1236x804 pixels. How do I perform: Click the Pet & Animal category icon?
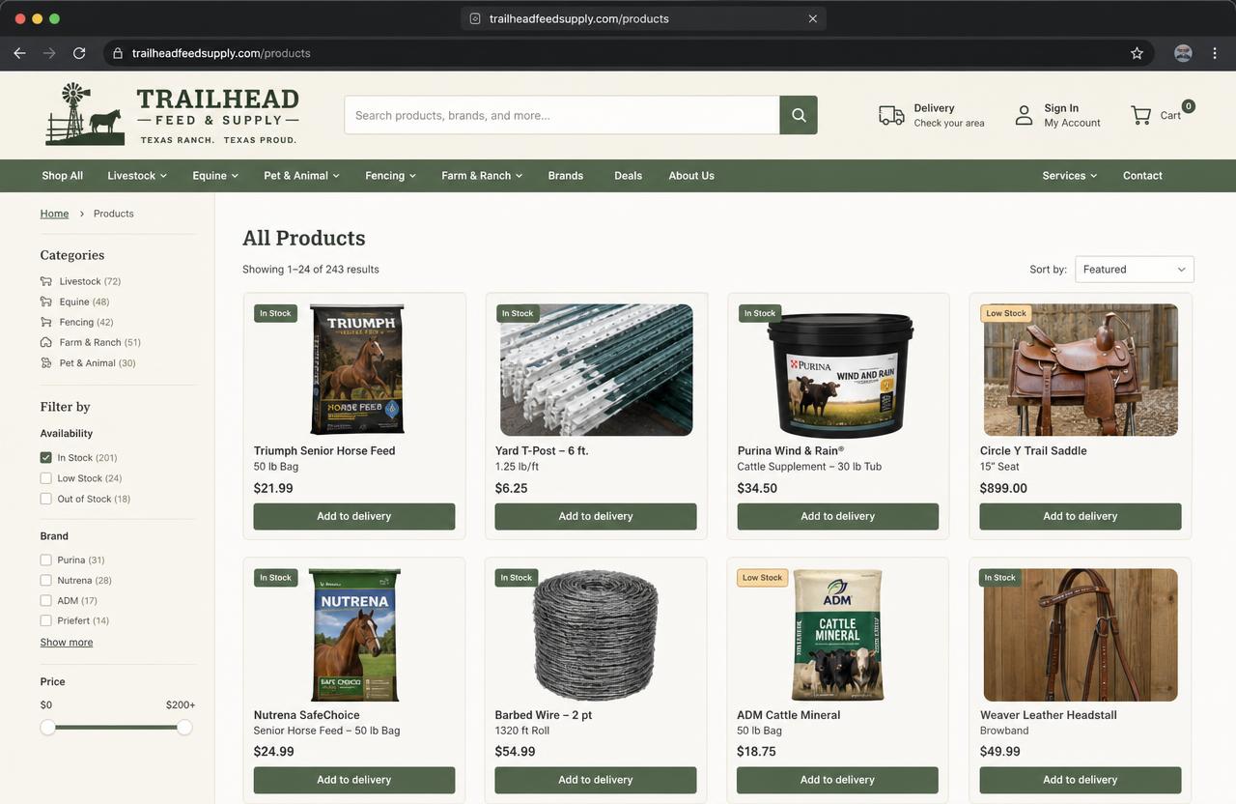pyautogui.click(x=46, y=363)
